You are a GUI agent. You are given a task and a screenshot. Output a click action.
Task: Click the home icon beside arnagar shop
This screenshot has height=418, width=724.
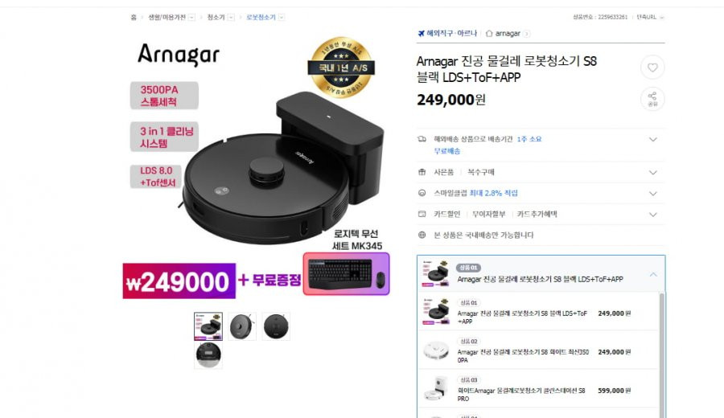coord(488,34)
